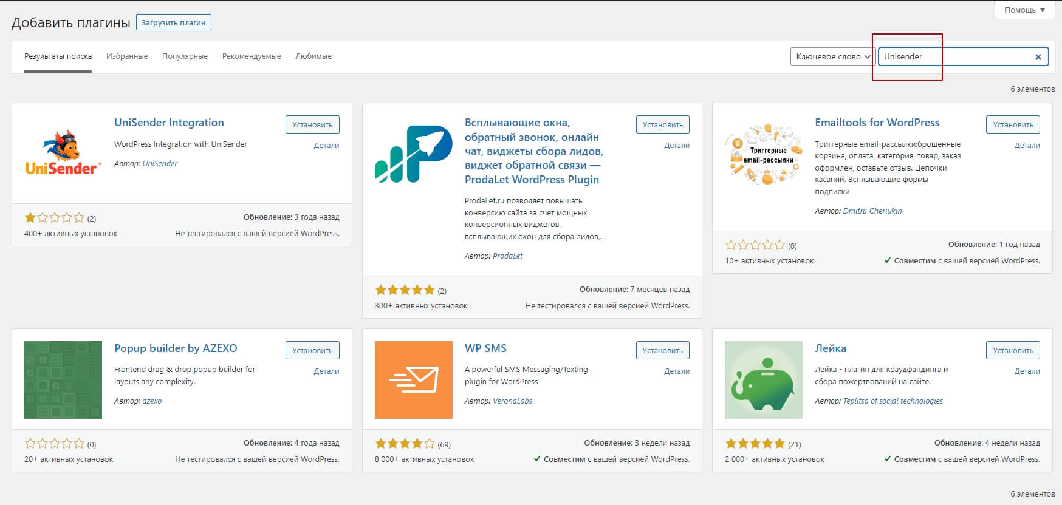The image size is (1062, 505).
Task: Click the UniSender one-star rating
Action: [x=55, y=217]
